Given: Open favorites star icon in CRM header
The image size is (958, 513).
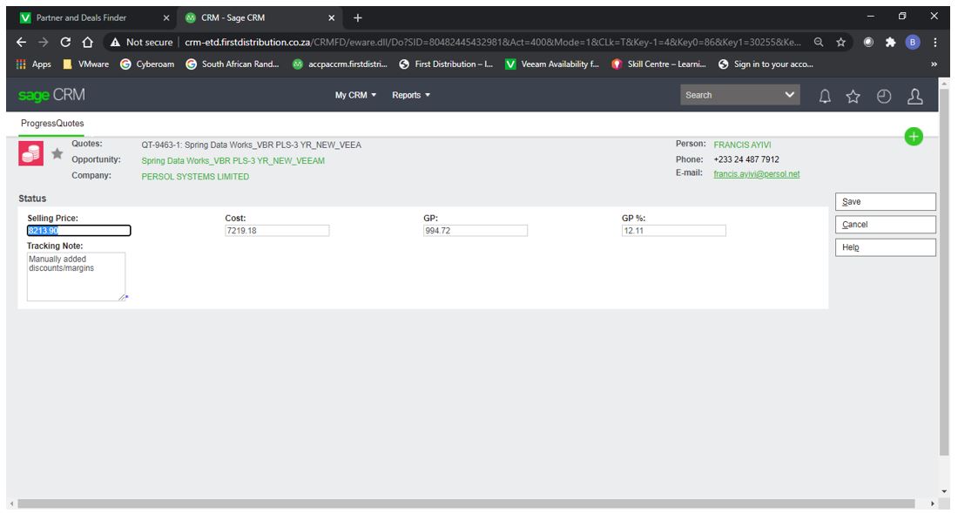Looking at the screenshot, I should (853, 97).
